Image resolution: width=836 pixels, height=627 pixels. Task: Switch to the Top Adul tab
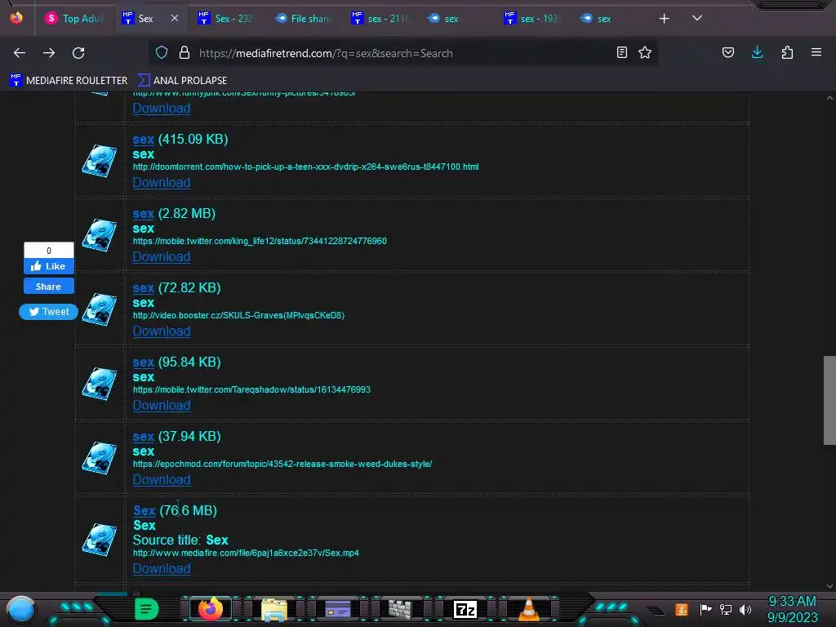[x=73, y=19]
